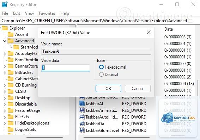The width and height of the screenshot is (200, 140).
Task: Click the TaskbarAutoHide DWORD value icon
Action: (x=82, y=117)
